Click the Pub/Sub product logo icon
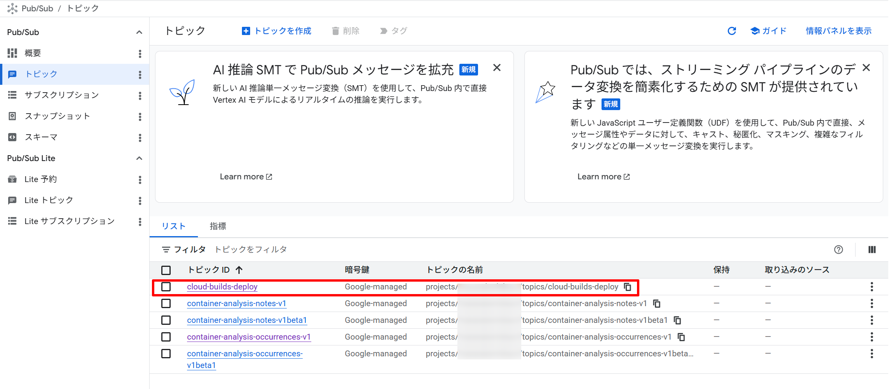The image size is (891, 389). pyautogui.click(x=12, y=9)
